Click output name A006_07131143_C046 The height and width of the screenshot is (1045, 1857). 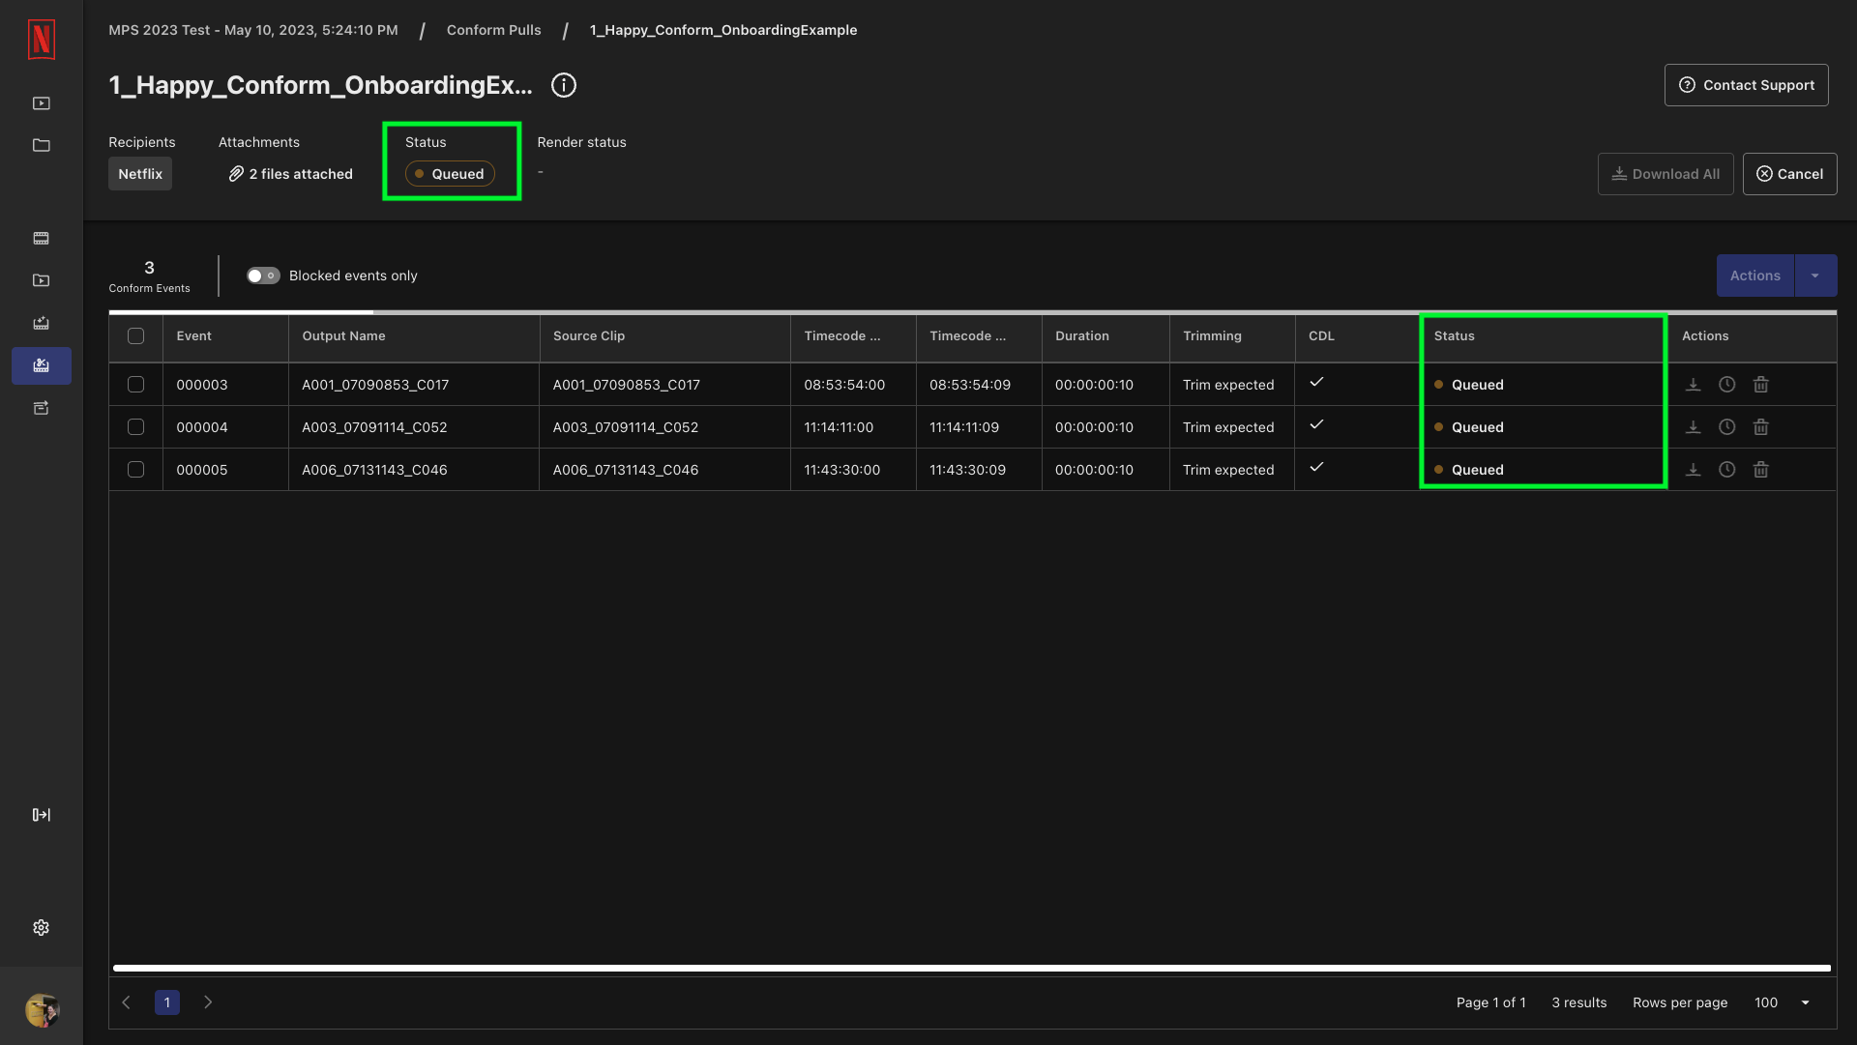374,470
